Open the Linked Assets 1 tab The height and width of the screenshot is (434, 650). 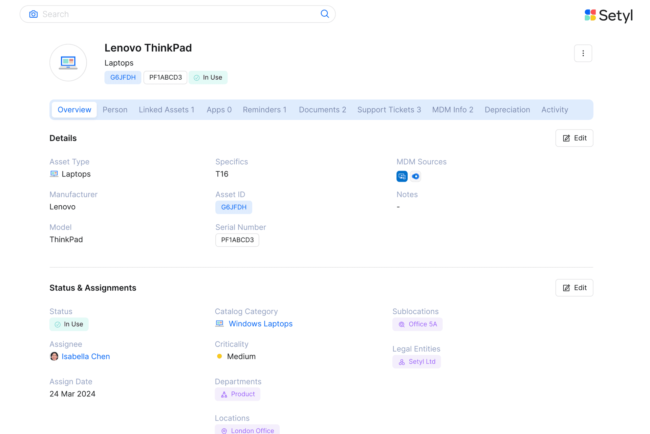click(x=167, y=110)
